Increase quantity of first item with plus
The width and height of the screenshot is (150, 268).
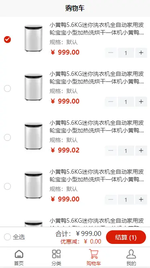click(x=141, y=53)
